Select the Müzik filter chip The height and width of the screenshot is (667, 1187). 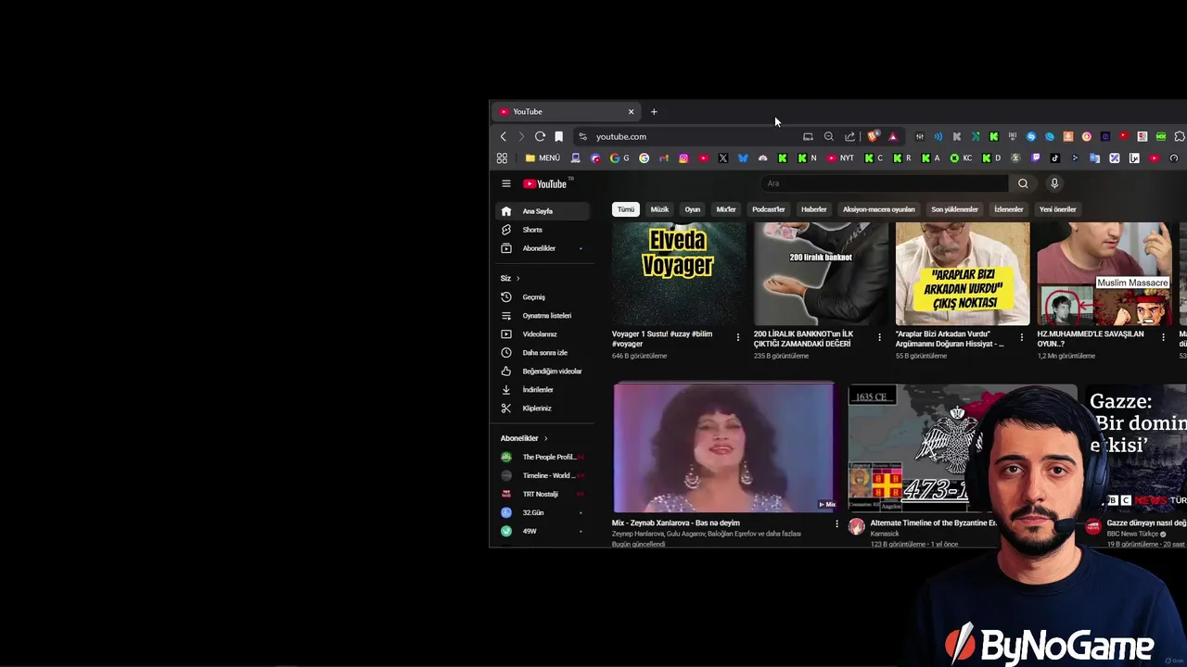[659, 209]
